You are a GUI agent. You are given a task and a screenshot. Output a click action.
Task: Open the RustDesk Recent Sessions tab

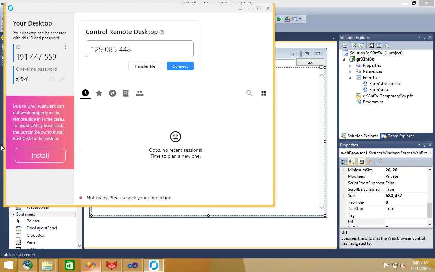85,93
